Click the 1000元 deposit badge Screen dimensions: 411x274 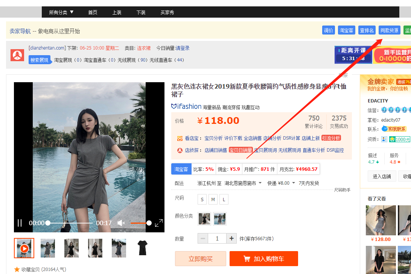click(x=400, y=139)
